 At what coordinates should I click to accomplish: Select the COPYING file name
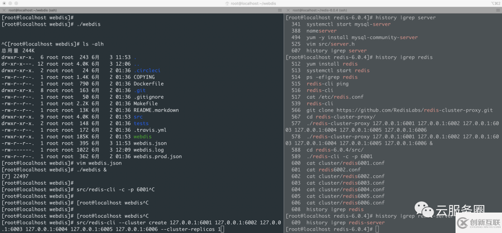pos(144,77)
